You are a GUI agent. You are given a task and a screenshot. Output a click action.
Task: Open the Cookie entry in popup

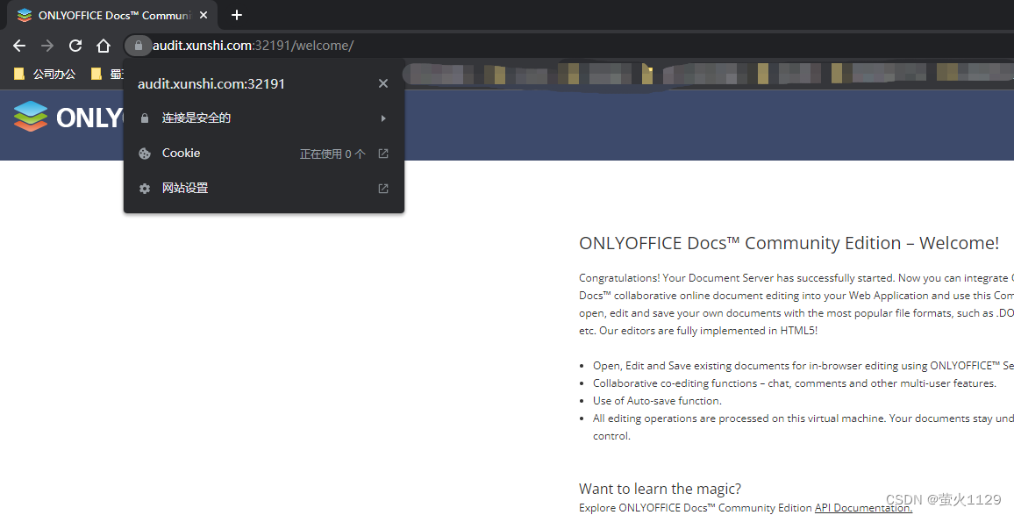point(264,154)
